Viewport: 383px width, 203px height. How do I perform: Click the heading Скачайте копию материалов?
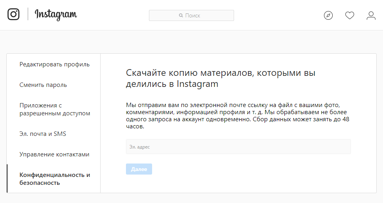pyautogui.click(x=221, y=78)
